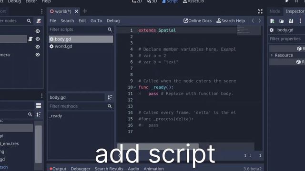Viewport: 305px width, 171px height.
Task: Open Search Help
Action: (231, 21)
